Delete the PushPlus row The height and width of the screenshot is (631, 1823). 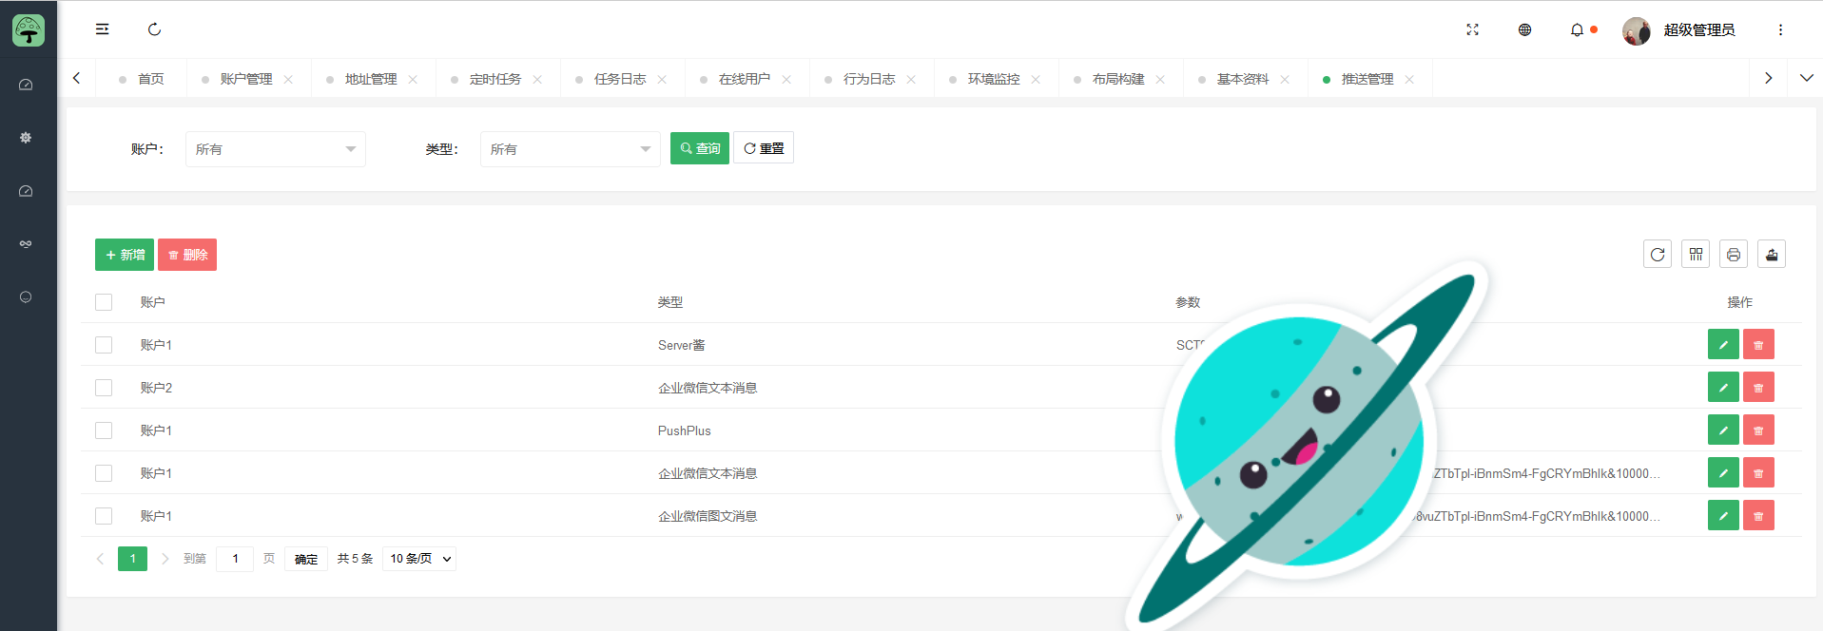click(x=1758, y=430)
